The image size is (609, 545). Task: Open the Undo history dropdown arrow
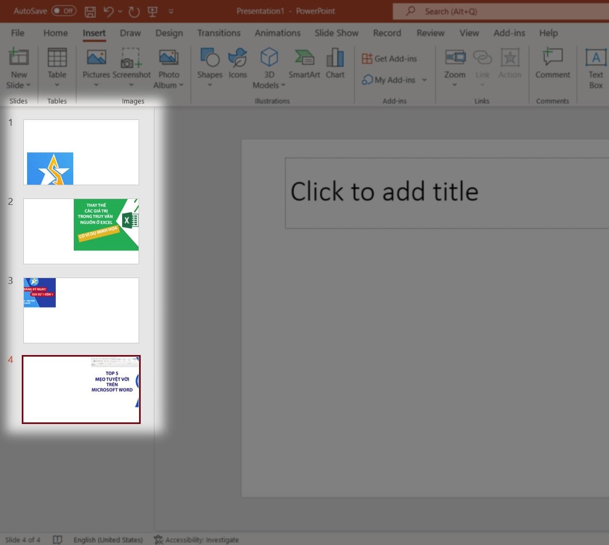(120, 12)
